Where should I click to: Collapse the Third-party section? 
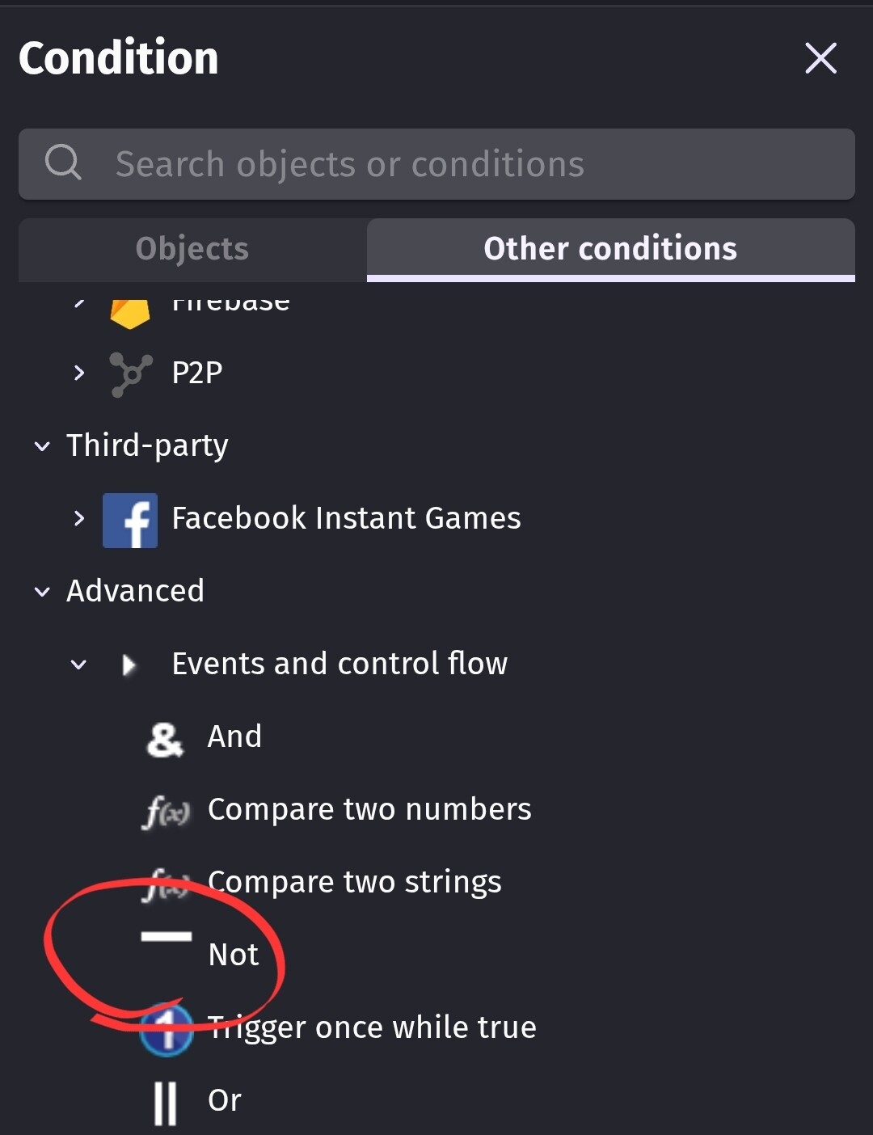42,446
